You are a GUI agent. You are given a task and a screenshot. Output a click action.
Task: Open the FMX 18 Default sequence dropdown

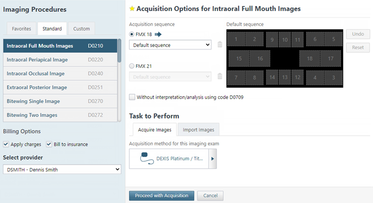coord(170,45)
